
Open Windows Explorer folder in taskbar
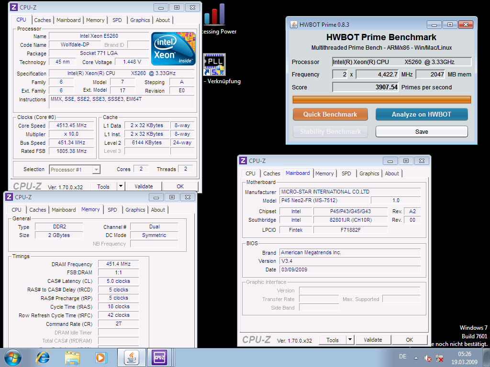[72, 357]
